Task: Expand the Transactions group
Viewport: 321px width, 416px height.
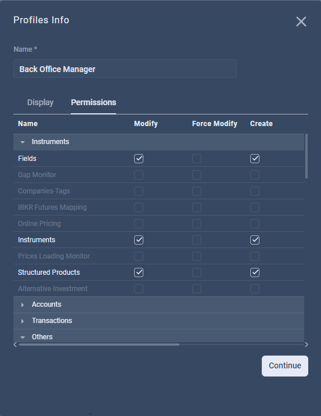Action: point(23,321)
